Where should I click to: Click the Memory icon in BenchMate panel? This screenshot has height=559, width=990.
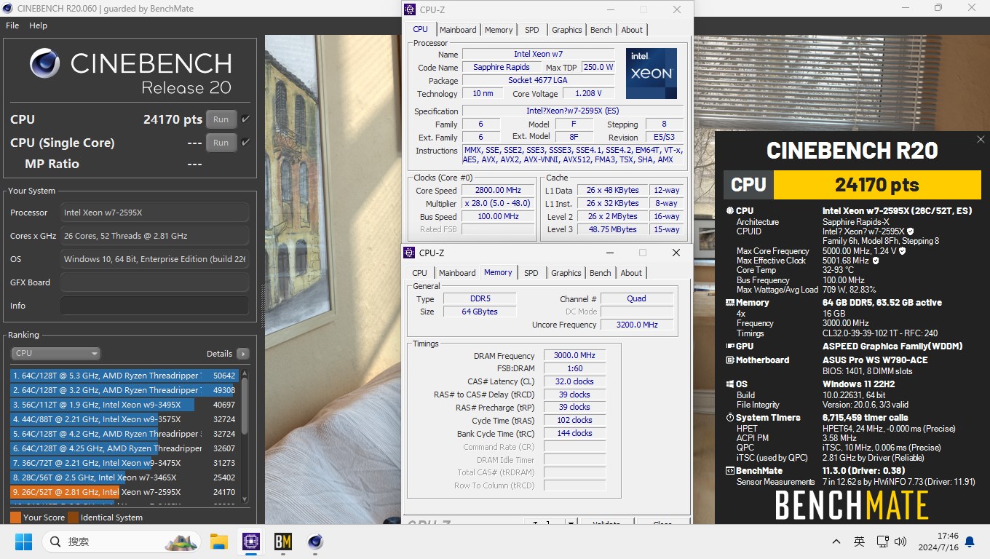point(730,303)
